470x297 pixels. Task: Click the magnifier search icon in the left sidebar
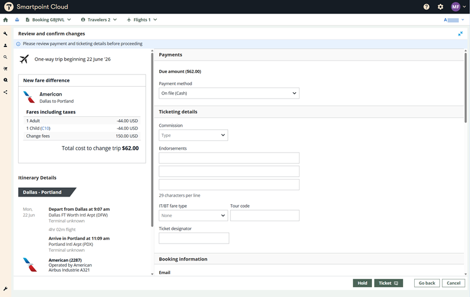pos(6,57)
